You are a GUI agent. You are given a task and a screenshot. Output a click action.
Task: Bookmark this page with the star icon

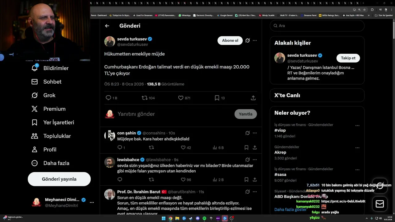click(364, 10)
